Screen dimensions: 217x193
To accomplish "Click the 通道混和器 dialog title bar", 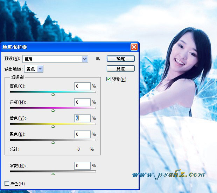I will tap(63, 47).
